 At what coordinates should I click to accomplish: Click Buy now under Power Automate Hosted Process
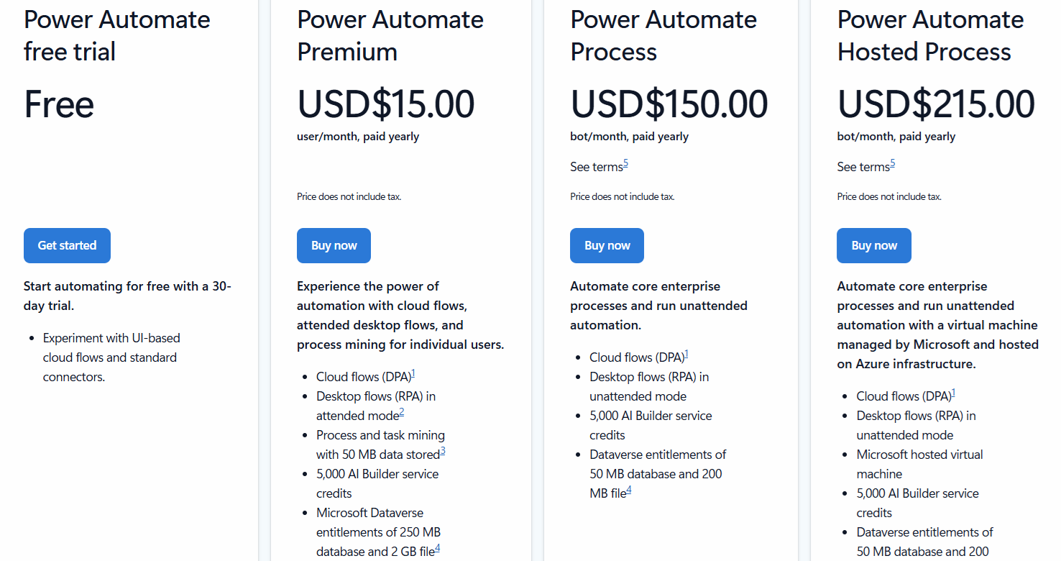(873, 245)
